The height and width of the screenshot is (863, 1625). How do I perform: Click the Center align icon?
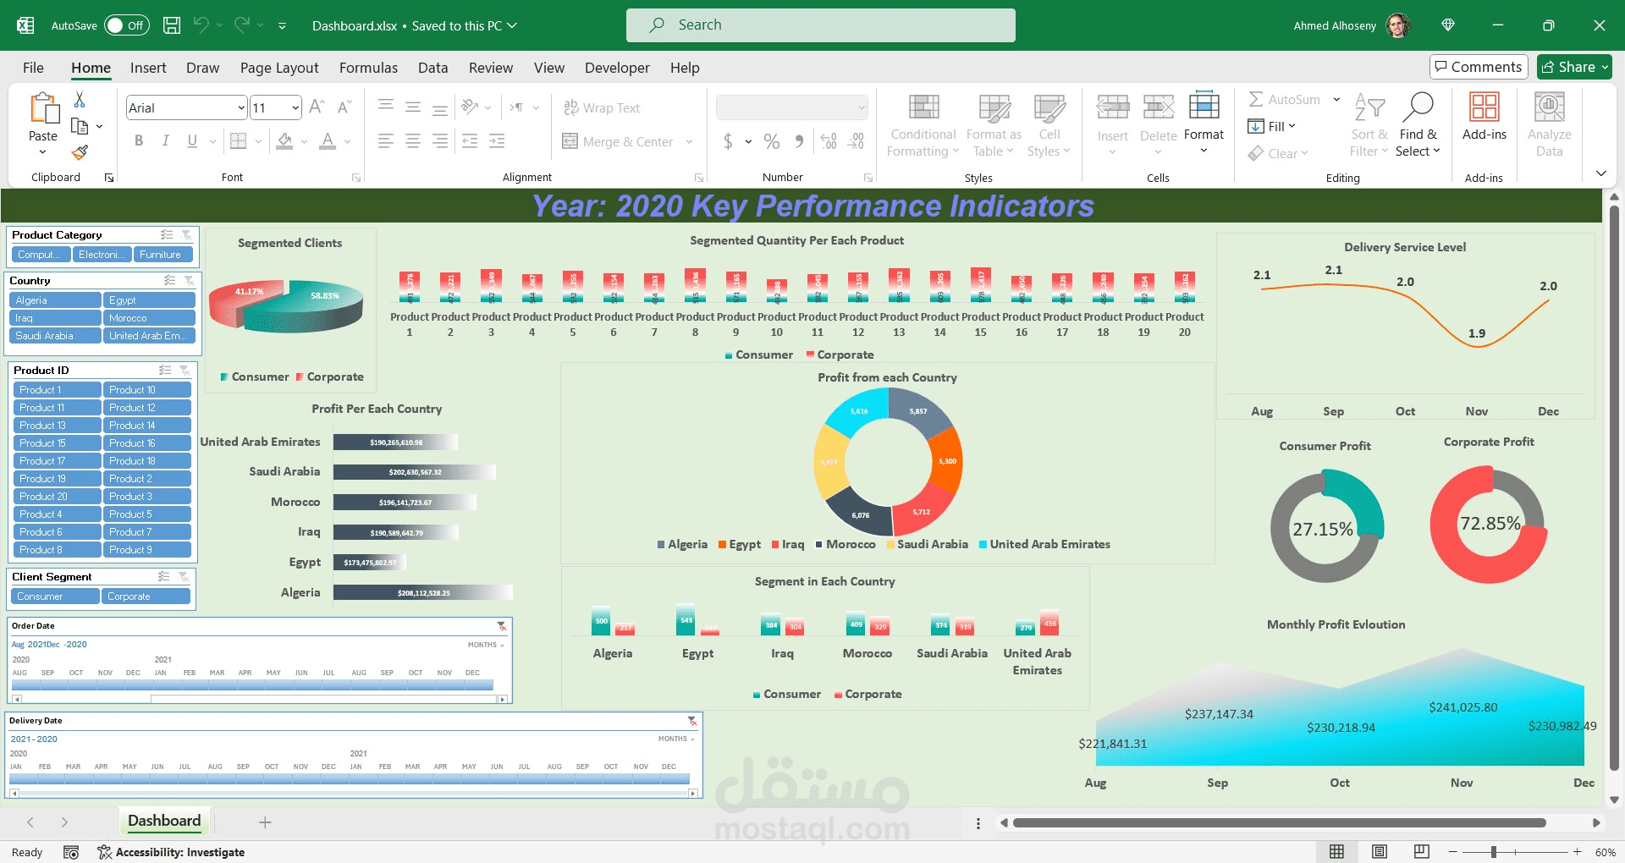pos(413,141)
